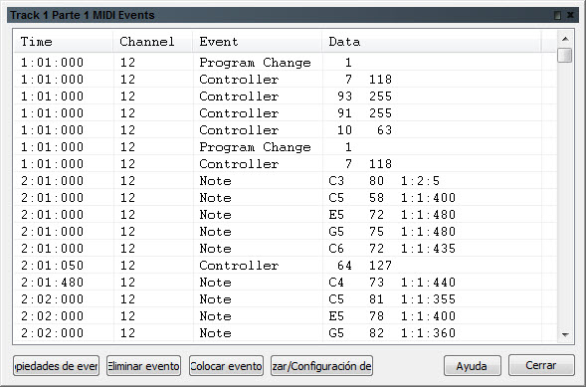Click the Ayuda button
Screen dimensions: 586x387
pos(473,366)
